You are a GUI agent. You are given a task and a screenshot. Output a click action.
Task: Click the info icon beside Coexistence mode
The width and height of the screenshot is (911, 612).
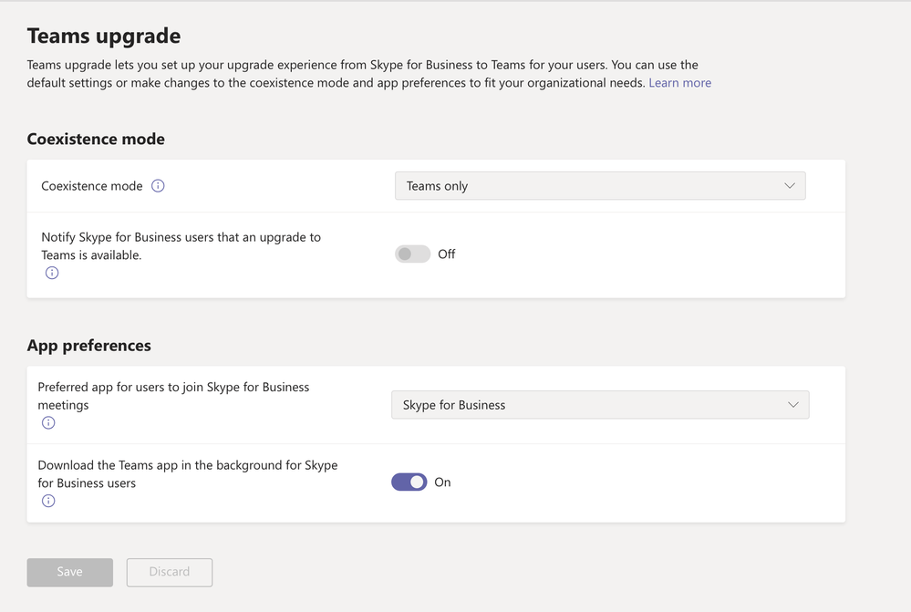(158, 185)
